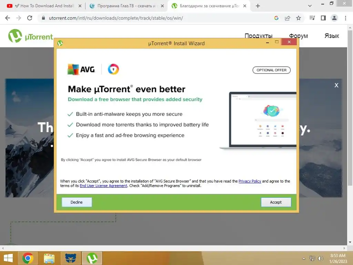Reload the current page
353x265 pixels.
point(30,18)
